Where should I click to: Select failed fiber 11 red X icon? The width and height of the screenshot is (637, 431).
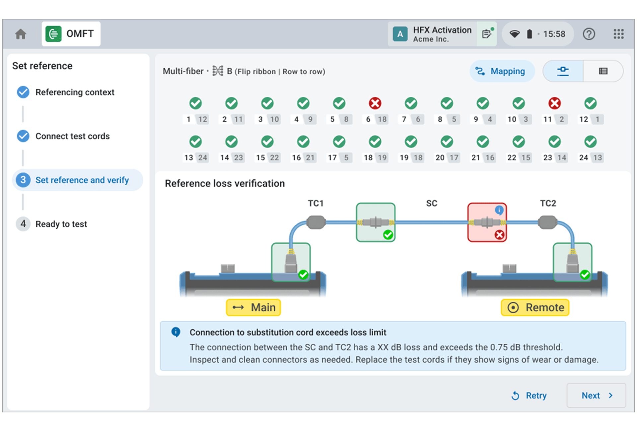point(554,103)
